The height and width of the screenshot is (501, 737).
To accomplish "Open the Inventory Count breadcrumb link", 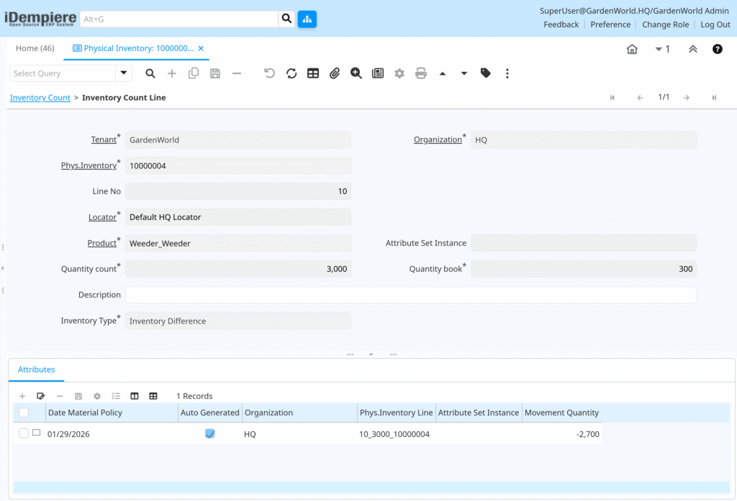I will click(40, 97).
